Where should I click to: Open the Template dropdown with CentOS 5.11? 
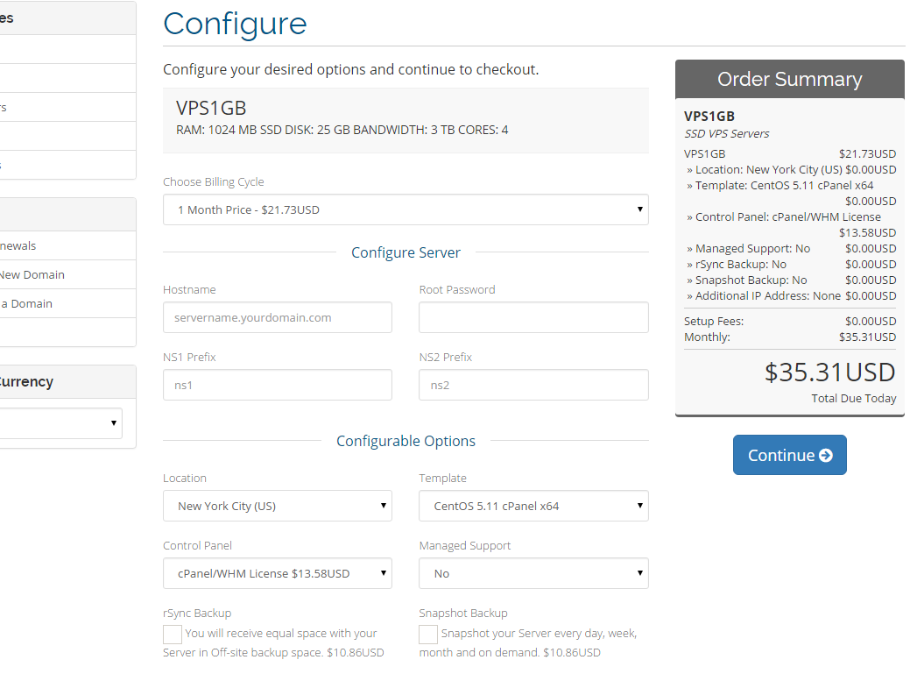pos(533,506)
